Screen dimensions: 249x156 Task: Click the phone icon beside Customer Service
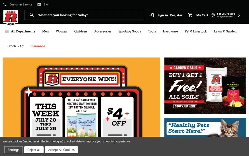(5, 4)
